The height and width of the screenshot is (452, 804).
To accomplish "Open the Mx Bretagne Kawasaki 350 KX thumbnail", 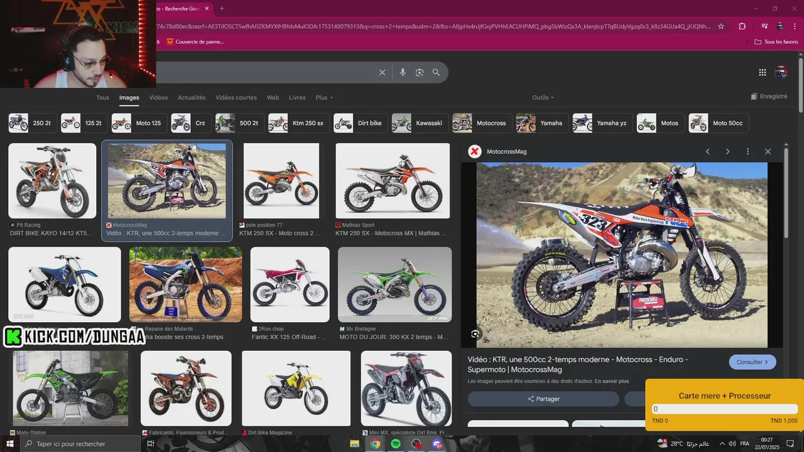I will (x=394, y=284).
